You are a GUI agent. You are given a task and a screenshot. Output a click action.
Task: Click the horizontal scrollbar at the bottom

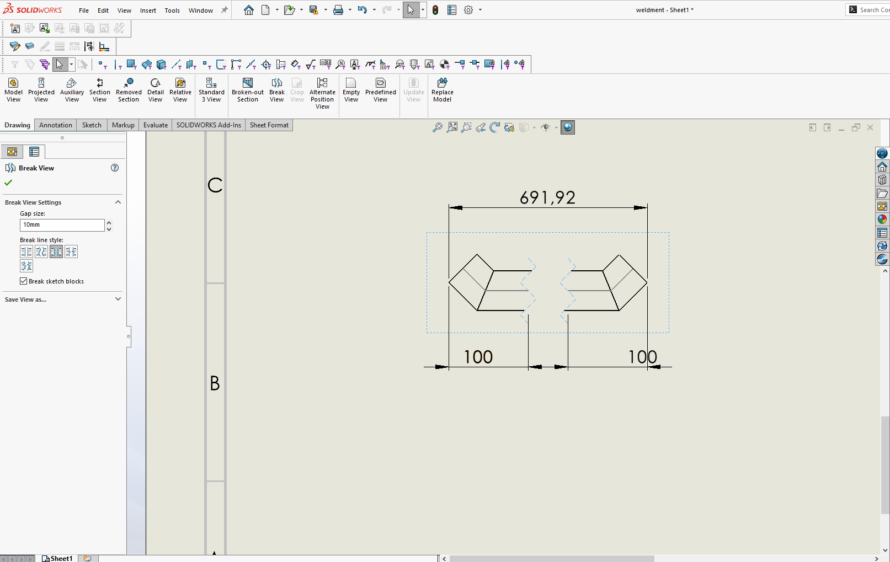(552, 559)
